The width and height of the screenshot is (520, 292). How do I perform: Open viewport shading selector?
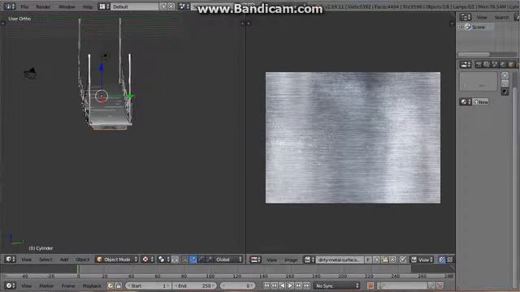pyautogui.click(x=147, y=260)
